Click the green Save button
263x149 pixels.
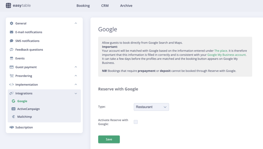(109, 139)
